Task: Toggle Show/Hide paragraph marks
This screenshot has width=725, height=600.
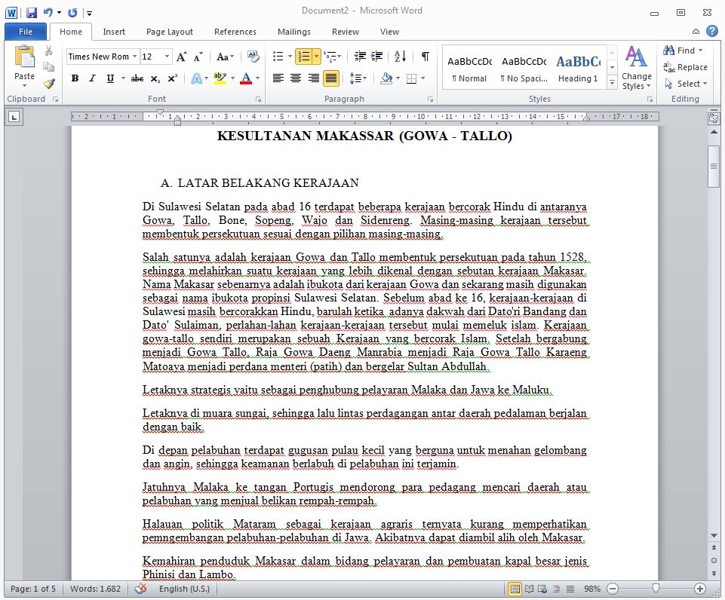Action: [x=425, y=57]
